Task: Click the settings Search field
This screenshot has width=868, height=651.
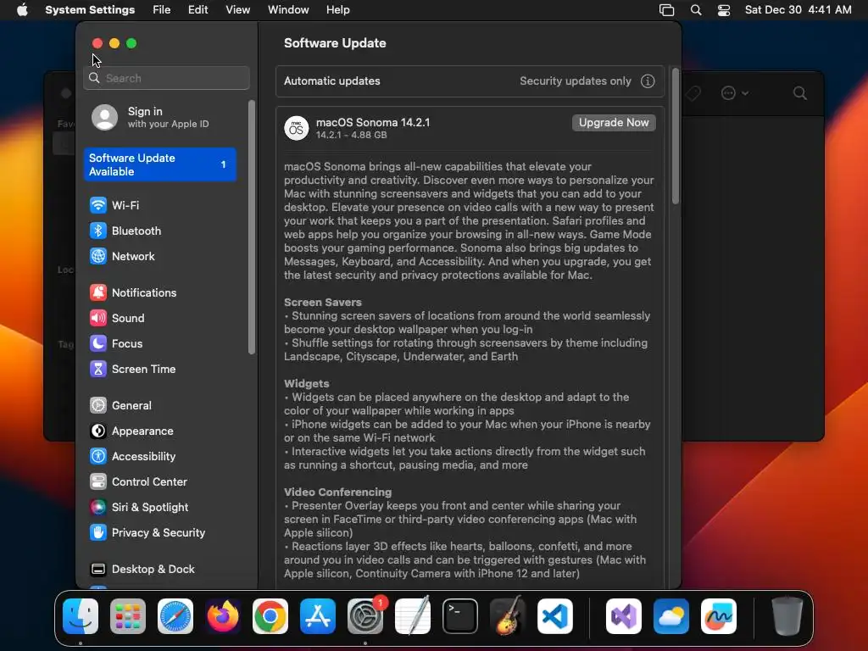Action: pos(167,78)
